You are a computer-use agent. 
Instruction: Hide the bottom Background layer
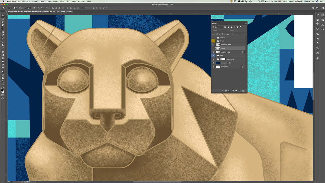[213, 67]
